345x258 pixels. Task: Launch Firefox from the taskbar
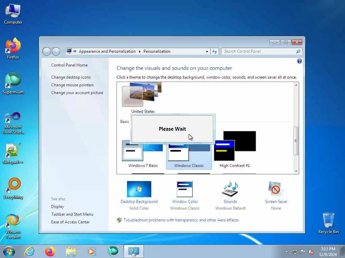click(50, 251)
